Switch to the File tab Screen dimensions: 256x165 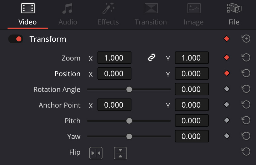point(234,14)
